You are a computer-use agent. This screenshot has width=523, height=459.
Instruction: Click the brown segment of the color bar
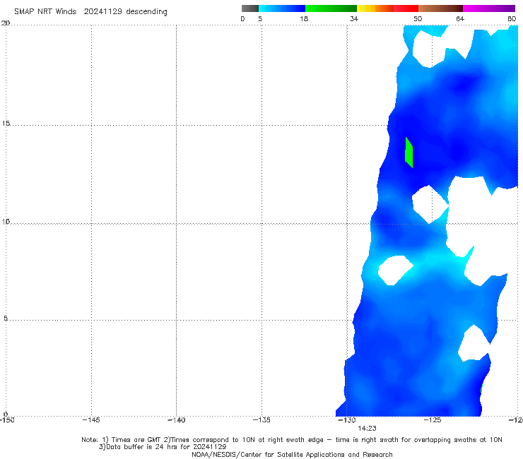point(440,8)
